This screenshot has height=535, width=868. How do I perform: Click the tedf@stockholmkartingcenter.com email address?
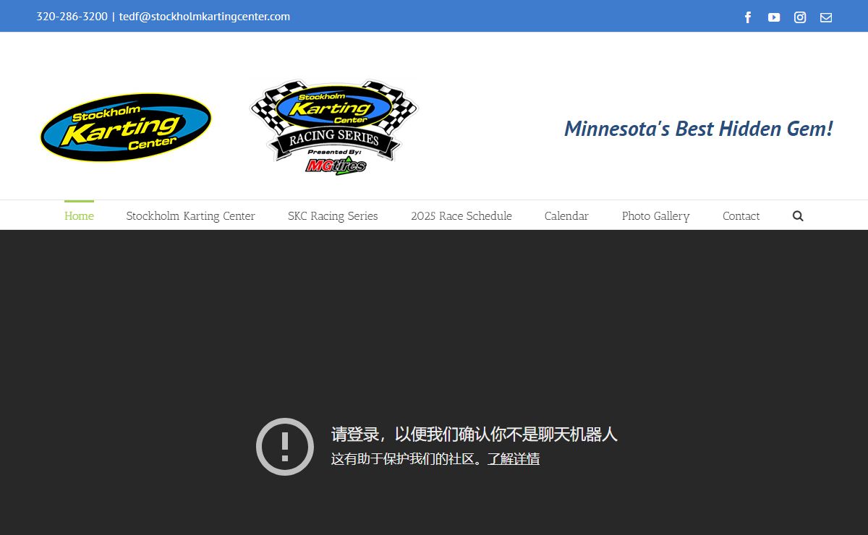click(x=205, y=16)
